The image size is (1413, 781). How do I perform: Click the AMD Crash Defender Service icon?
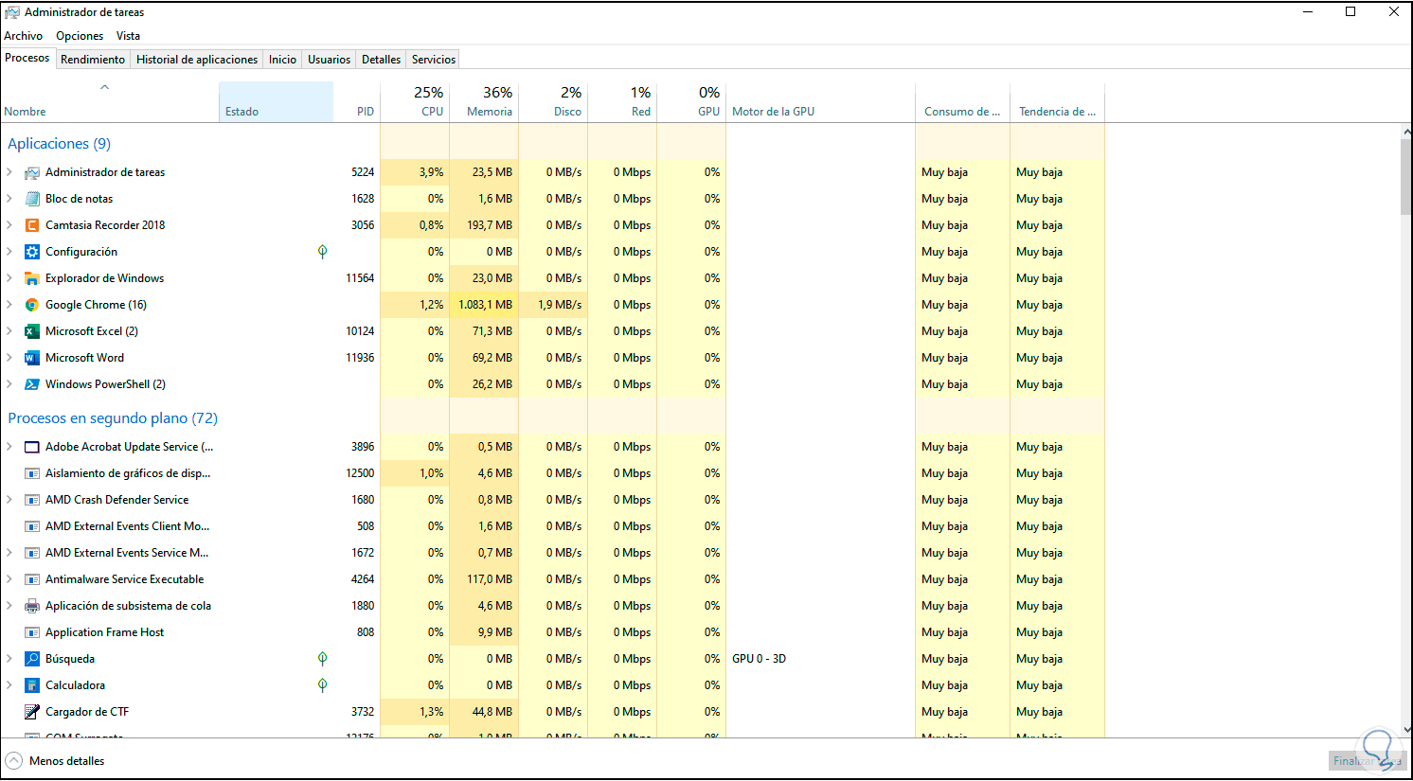pos(32,500)
